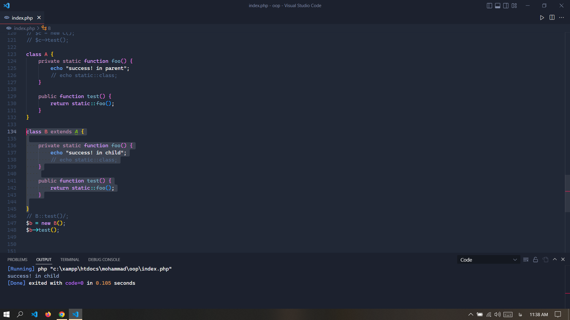Click the editor vertical scrollbar thumb

[x=567, y=193]
